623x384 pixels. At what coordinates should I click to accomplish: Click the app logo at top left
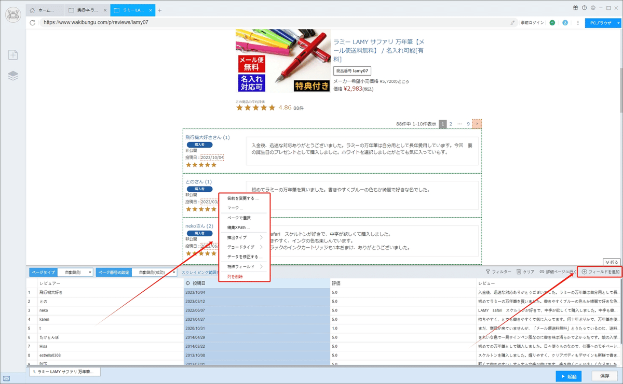(x=13, y=14)
